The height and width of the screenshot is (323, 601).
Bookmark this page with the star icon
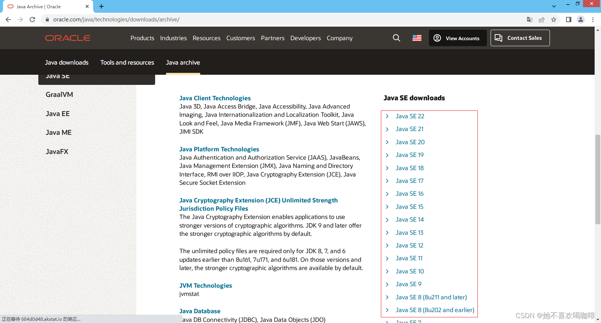tap(554, 20)
